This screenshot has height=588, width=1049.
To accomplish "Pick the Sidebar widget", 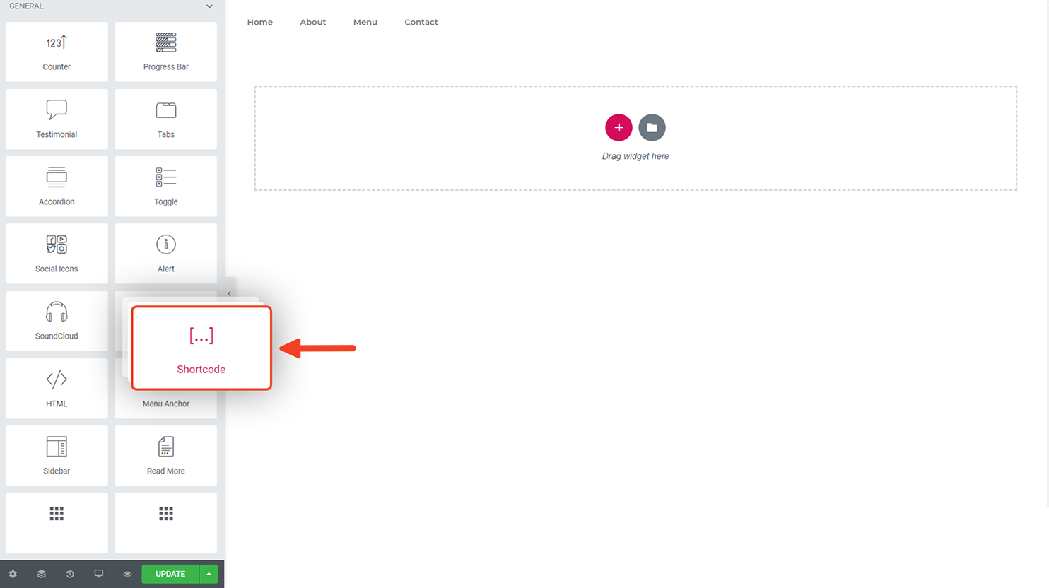I will pyautogui.click(x=57, y=456).
